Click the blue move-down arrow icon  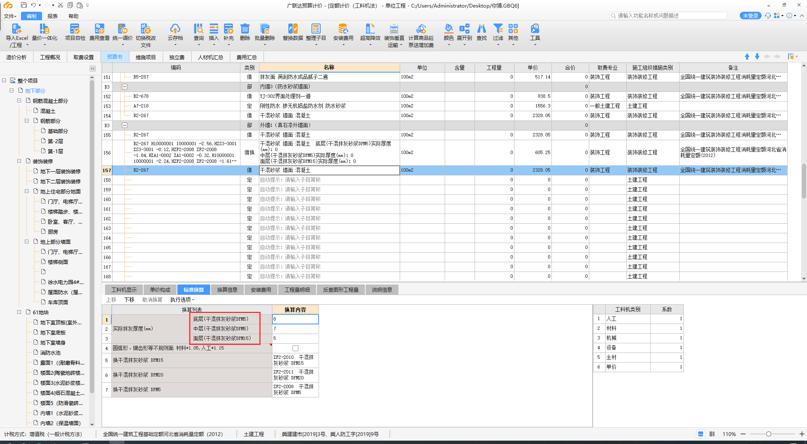pos(757,56)
